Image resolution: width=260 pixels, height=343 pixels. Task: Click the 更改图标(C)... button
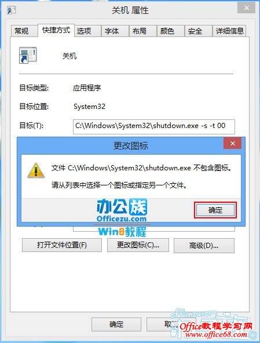tap(138, 245)
